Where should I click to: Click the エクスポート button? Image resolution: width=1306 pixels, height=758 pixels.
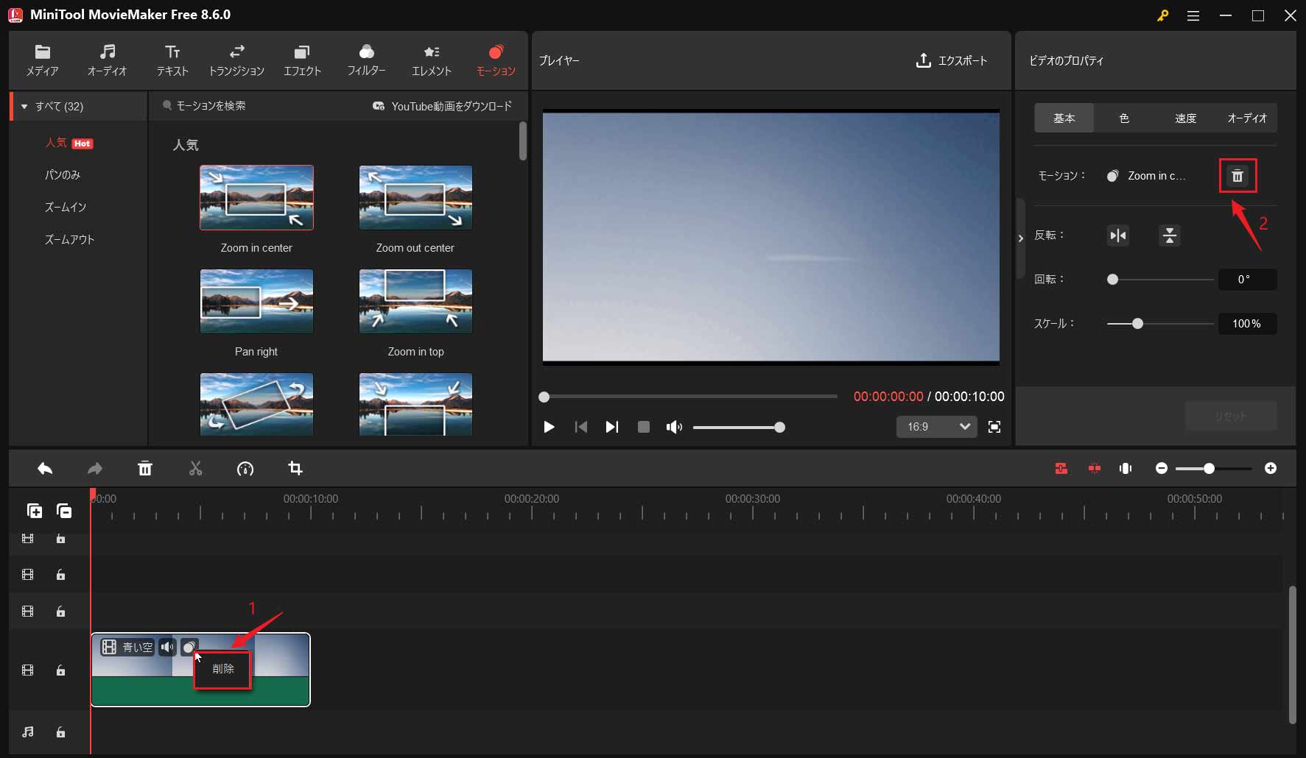(x=952, y=61)
